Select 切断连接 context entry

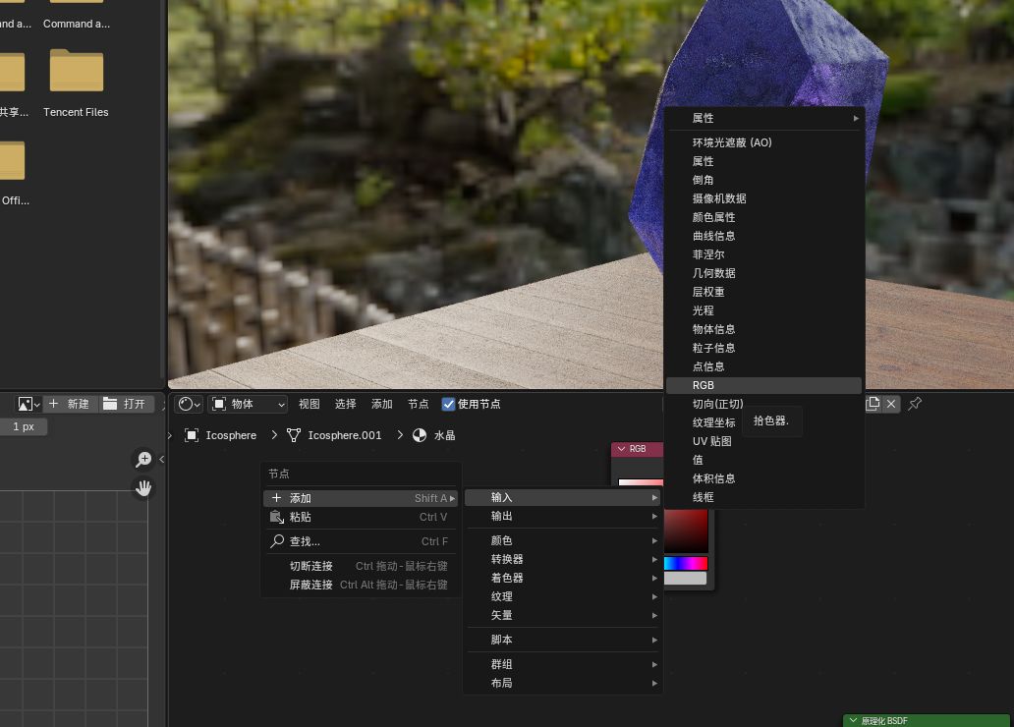coord(361,567)
